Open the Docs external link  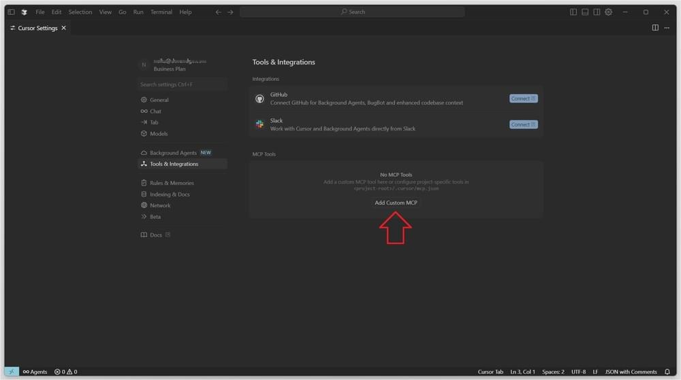point(156,235)
